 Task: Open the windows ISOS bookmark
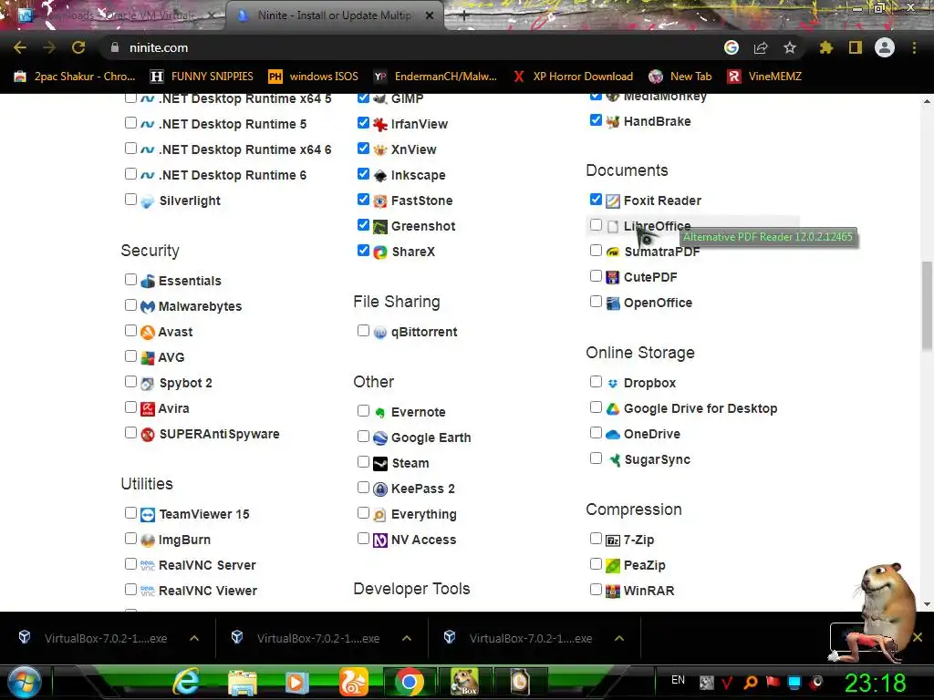[x=314, y=77]
